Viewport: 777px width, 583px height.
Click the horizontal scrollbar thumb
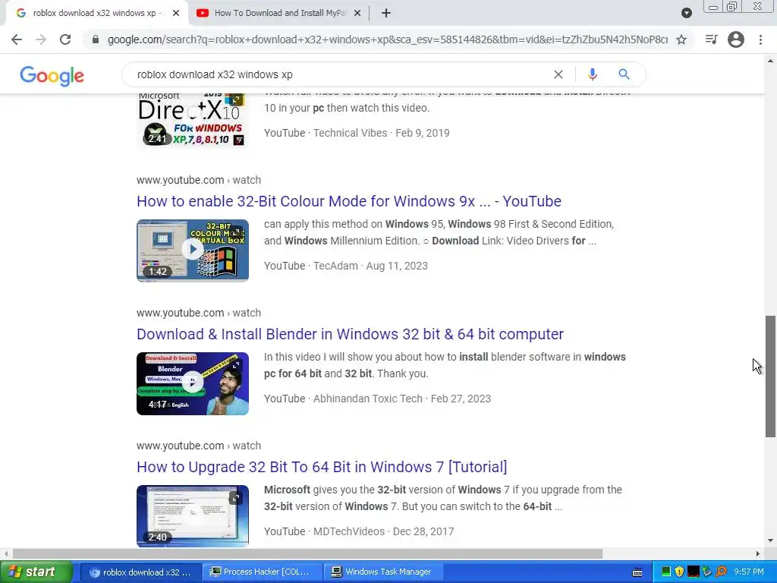[307, 553]
